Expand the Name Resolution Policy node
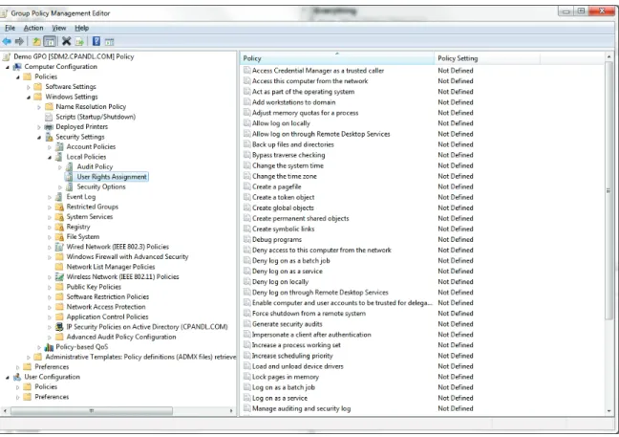The width and height of the screenshot is (619, 437). pyautogui.click(x=38, y=107)
